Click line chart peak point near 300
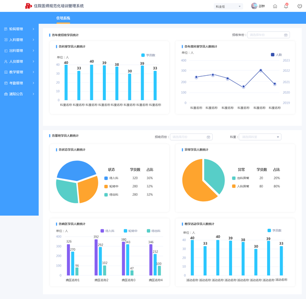This screenshot has width=306, height=299. 261,70
